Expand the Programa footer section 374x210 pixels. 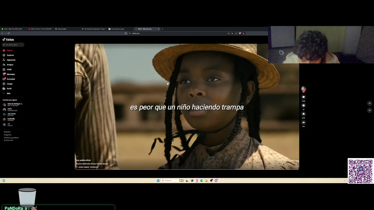[7, 135]
